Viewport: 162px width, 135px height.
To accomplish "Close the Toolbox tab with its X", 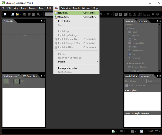I will 134,21.
